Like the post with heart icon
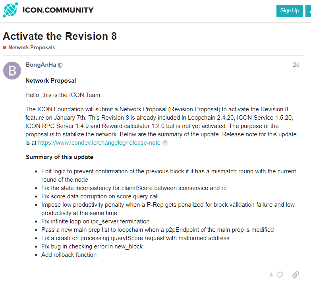The width and height of the screenshot is (311, 287). pyautogui.click(x=280, y=275)
